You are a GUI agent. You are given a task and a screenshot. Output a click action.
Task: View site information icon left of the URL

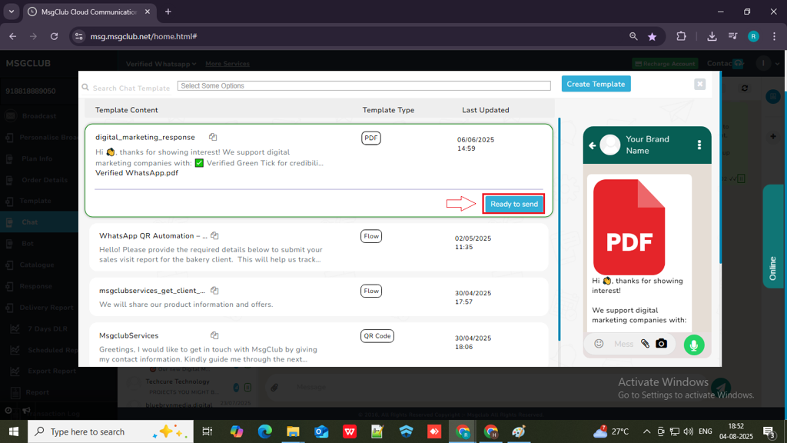[x=79, y=36]
